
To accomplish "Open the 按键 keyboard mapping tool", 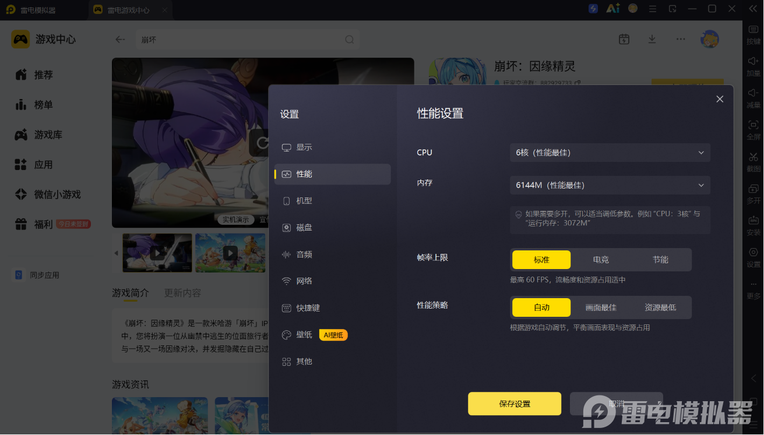I will pos(754,35).
